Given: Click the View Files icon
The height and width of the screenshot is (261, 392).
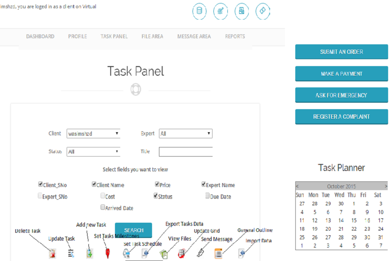Looking at the screenshot, I should click(164, 254).
